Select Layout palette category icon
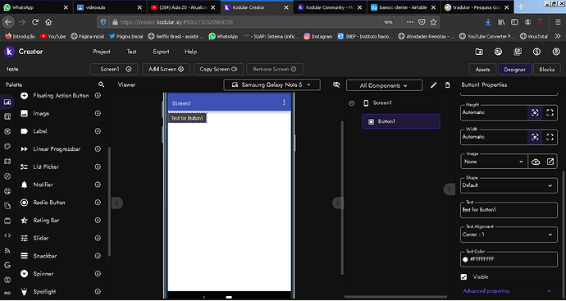The height and width of the screenshot is (301, 566). (x=7, y=117)
